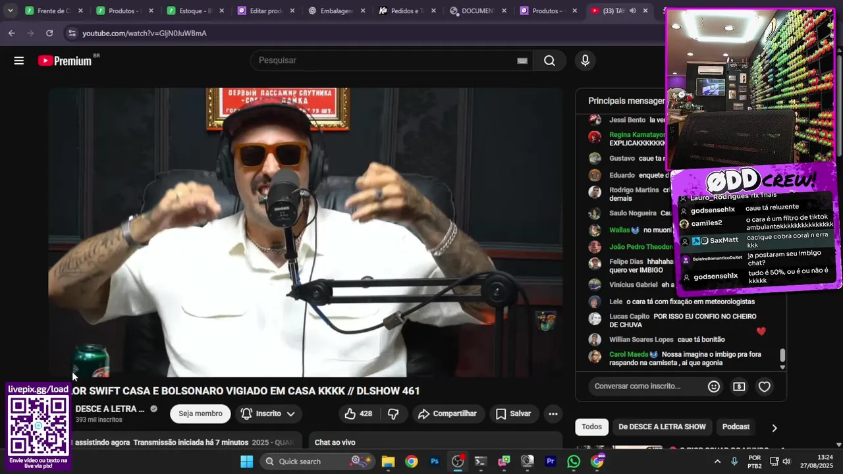The image size is (843, 474).
Task: Open Chrome tab search dropdown arrow
Action: tap(10, 11)
